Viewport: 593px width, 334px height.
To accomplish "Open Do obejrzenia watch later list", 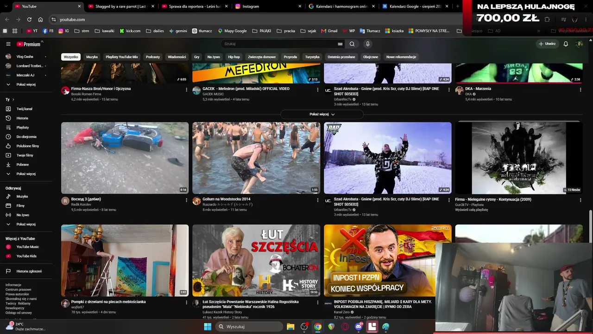I will tap(26, 137).
